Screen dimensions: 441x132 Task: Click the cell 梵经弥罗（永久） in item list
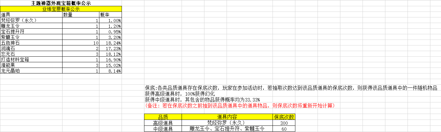(31, 20)
